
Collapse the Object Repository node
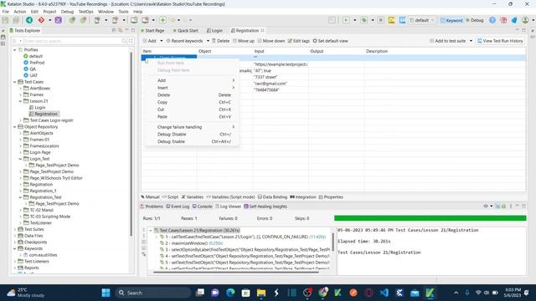coord(15,126)
